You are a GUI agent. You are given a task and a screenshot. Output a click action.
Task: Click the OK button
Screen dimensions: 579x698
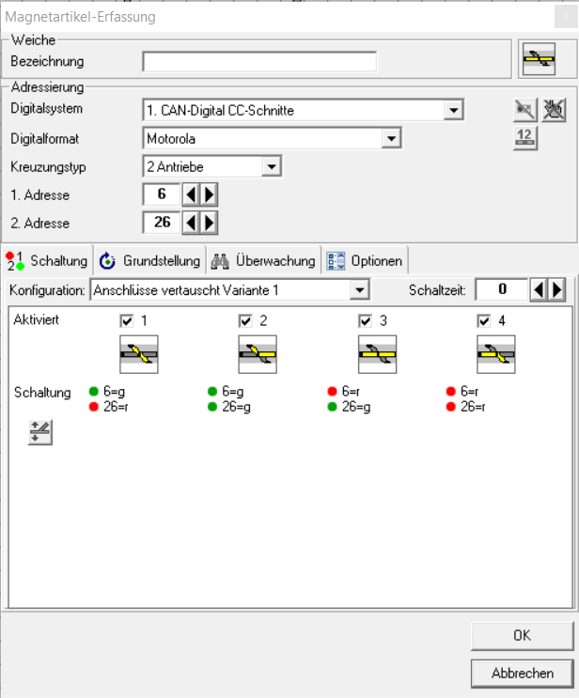tap(522, 636)
